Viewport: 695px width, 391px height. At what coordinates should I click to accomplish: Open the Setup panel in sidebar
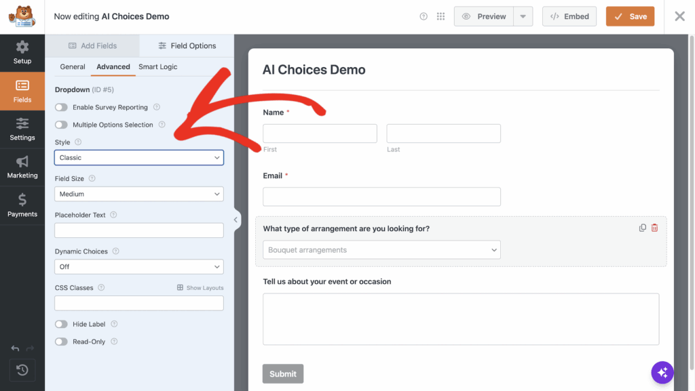(x=22, y=53)
